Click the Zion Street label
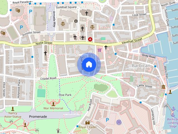Image resolution: width=178 pixels, height=134 pixels. [x=82, y=63]
